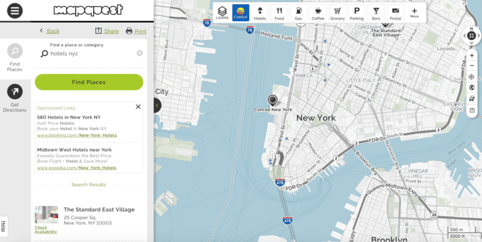
Task: Show Gas stations on the map
Action: [298, 13]
